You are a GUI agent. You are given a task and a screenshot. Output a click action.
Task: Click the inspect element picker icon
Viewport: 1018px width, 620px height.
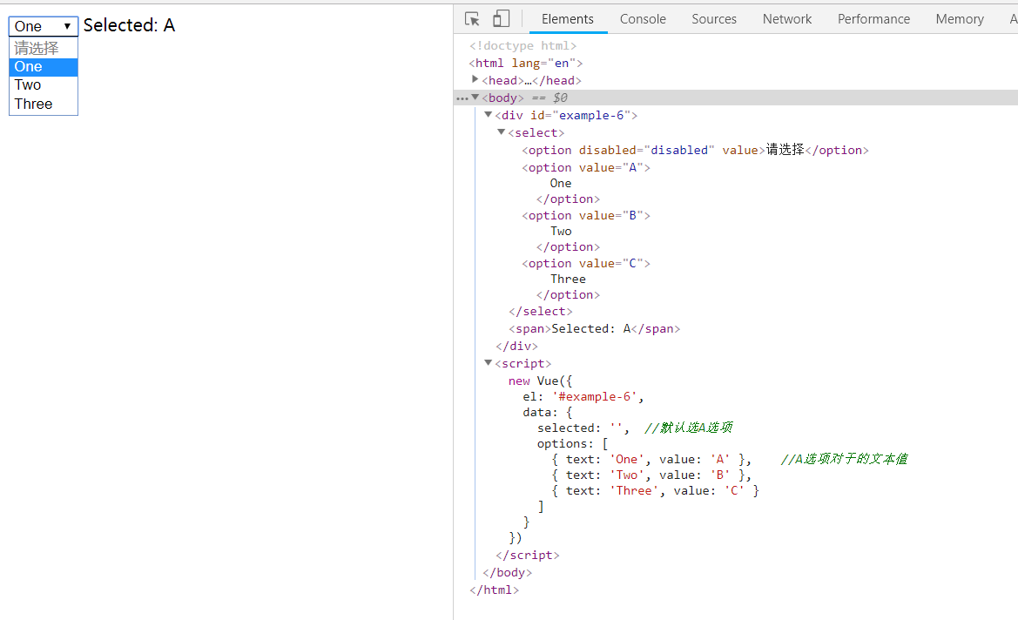point(472,19)
